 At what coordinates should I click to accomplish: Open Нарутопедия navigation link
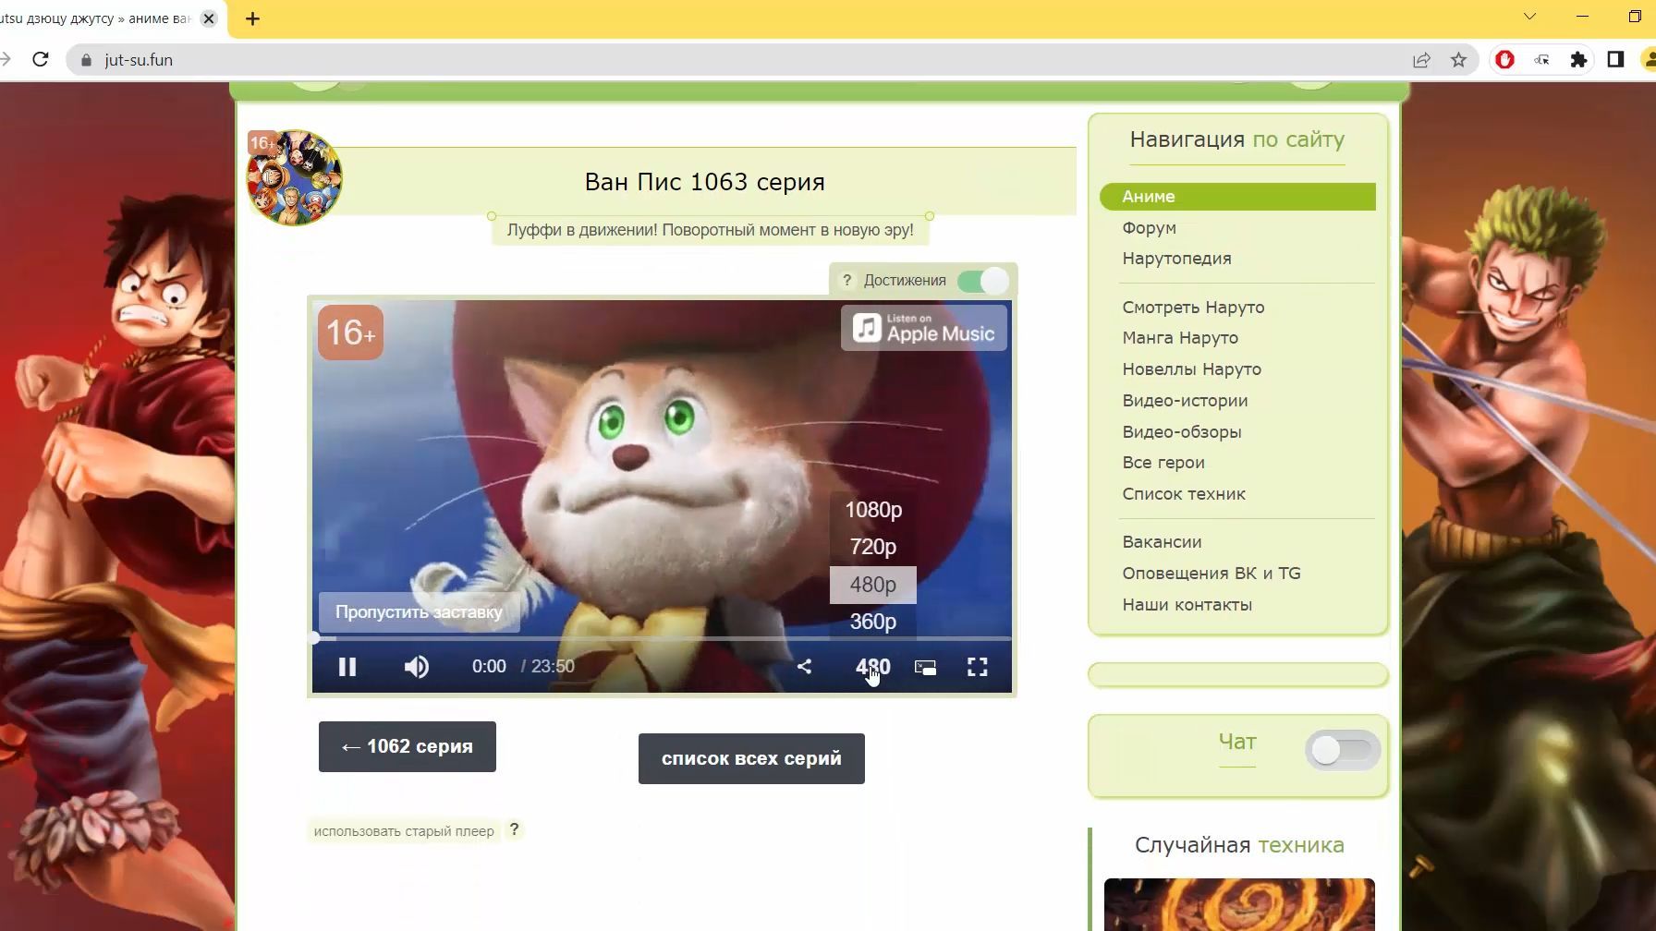(x=1176, y=259)
